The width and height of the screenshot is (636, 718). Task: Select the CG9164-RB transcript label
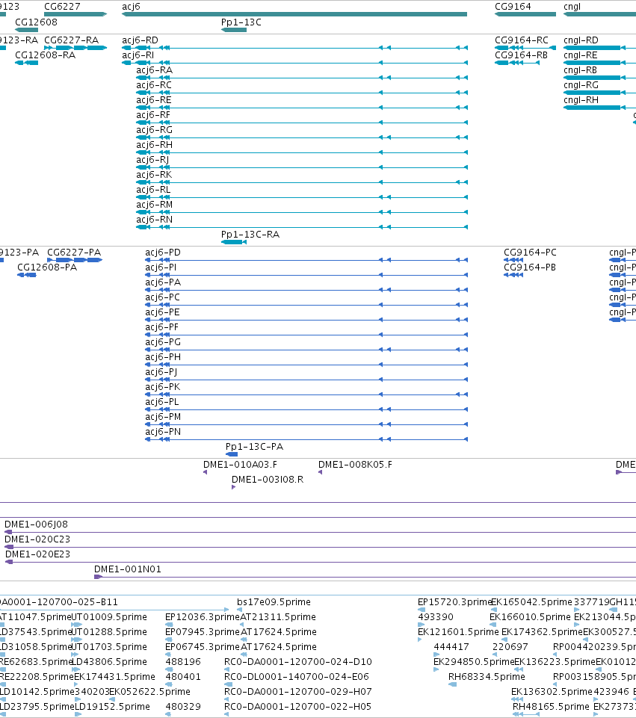521,55
